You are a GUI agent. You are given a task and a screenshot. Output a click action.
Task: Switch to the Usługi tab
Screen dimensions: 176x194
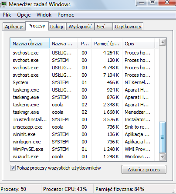57,27
